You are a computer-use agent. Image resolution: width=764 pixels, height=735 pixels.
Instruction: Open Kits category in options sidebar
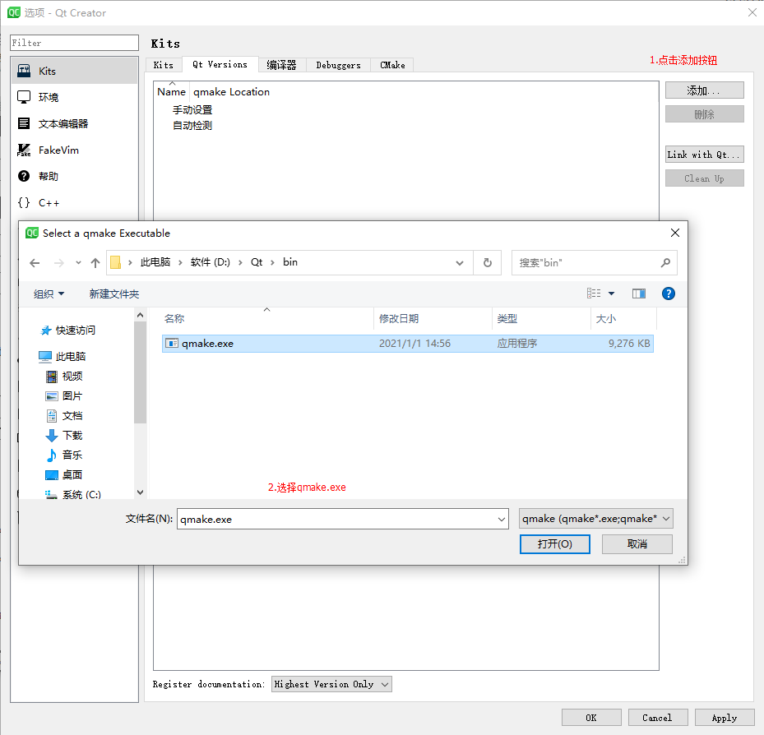click(75, 71)
